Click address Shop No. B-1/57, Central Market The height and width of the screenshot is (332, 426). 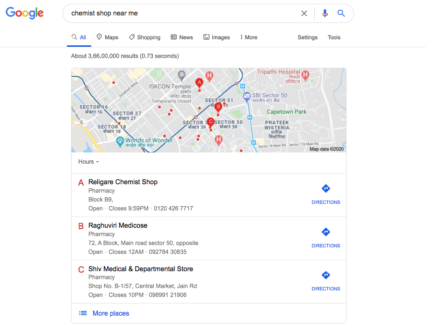143,286
